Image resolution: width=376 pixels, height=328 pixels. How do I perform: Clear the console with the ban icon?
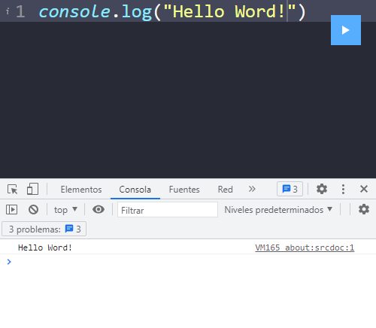[33, 209]
